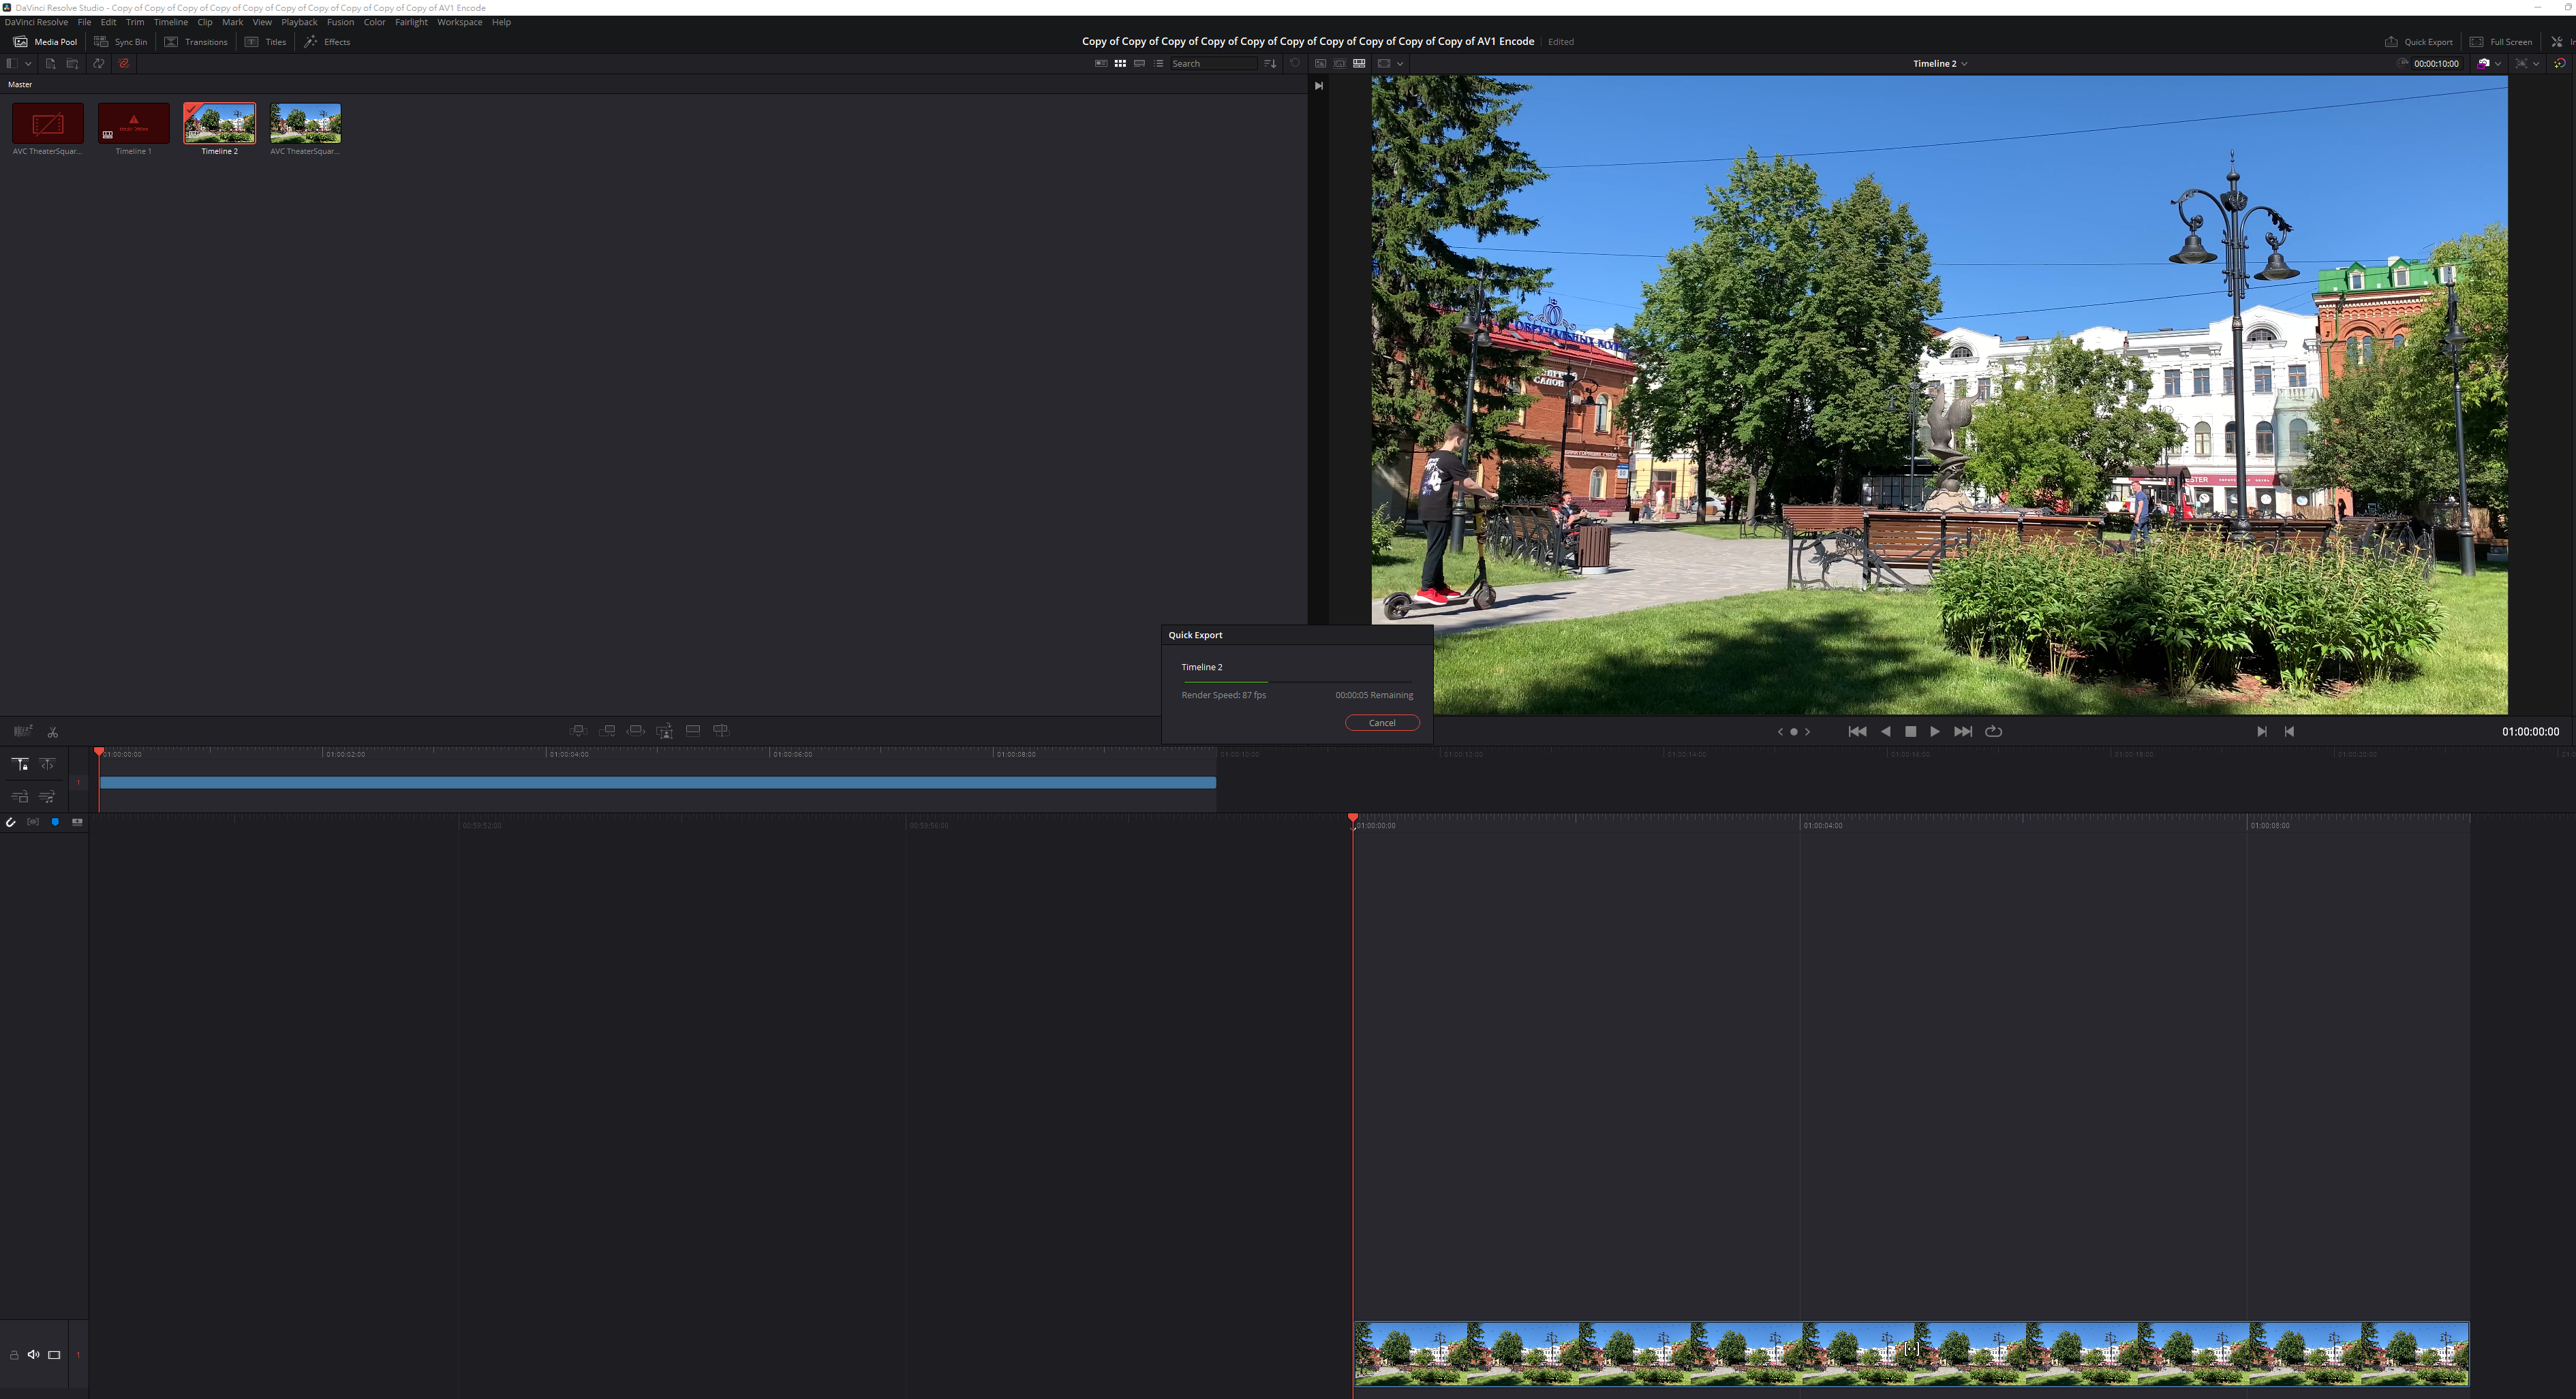Open the Fairlight menu
Viewport: 2576px width, 1399px height.
[x=411, y=22]
